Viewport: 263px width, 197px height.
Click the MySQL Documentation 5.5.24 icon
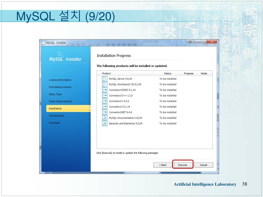[x=105, y=118]
